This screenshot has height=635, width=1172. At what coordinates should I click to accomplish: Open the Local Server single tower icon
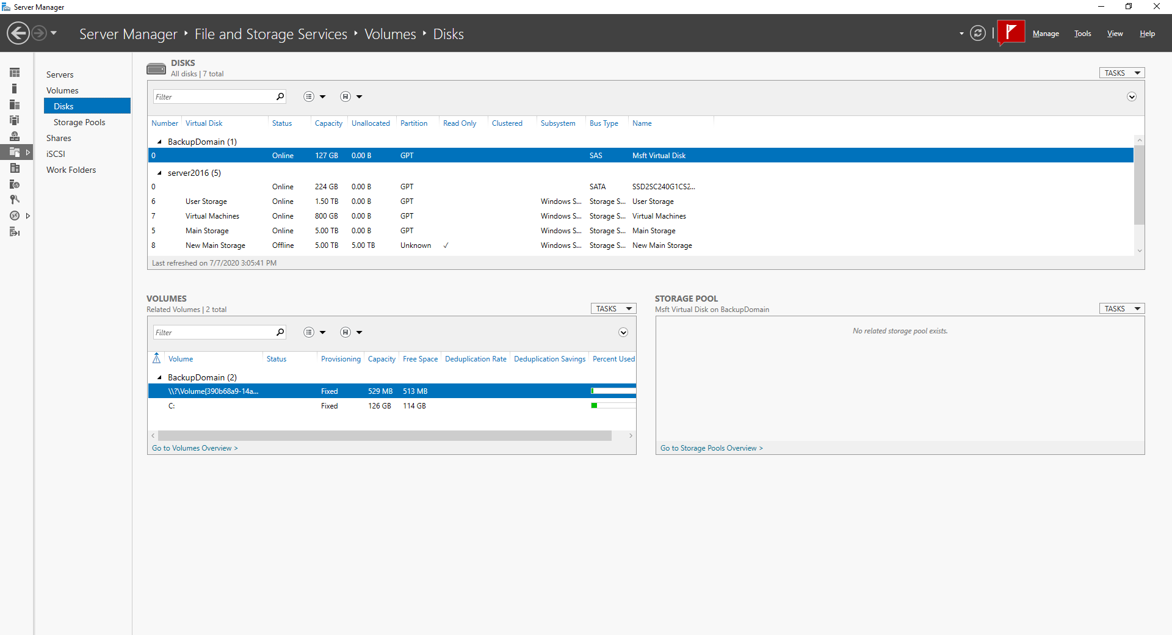pyautogui.click(x=15, y=89)
